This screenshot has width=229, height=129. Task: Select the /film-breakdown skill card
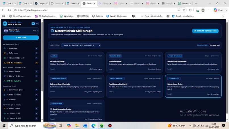[x=193, y=62]
